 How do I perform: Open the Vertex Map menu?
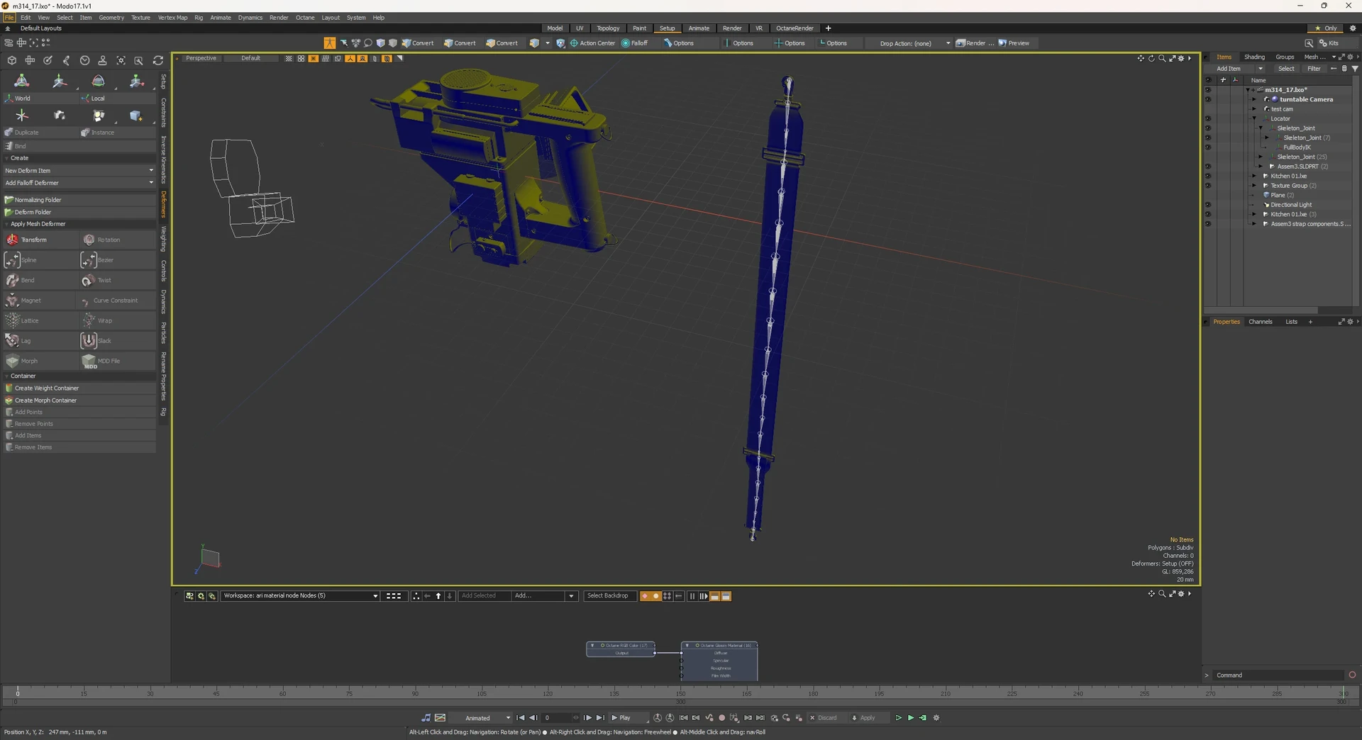172,18
